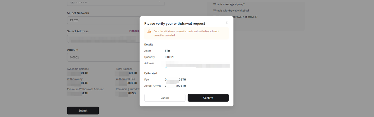This screenshot has height=117, width=374.
Task: Click the orange warning triangle icon
Action: (149, 31)
